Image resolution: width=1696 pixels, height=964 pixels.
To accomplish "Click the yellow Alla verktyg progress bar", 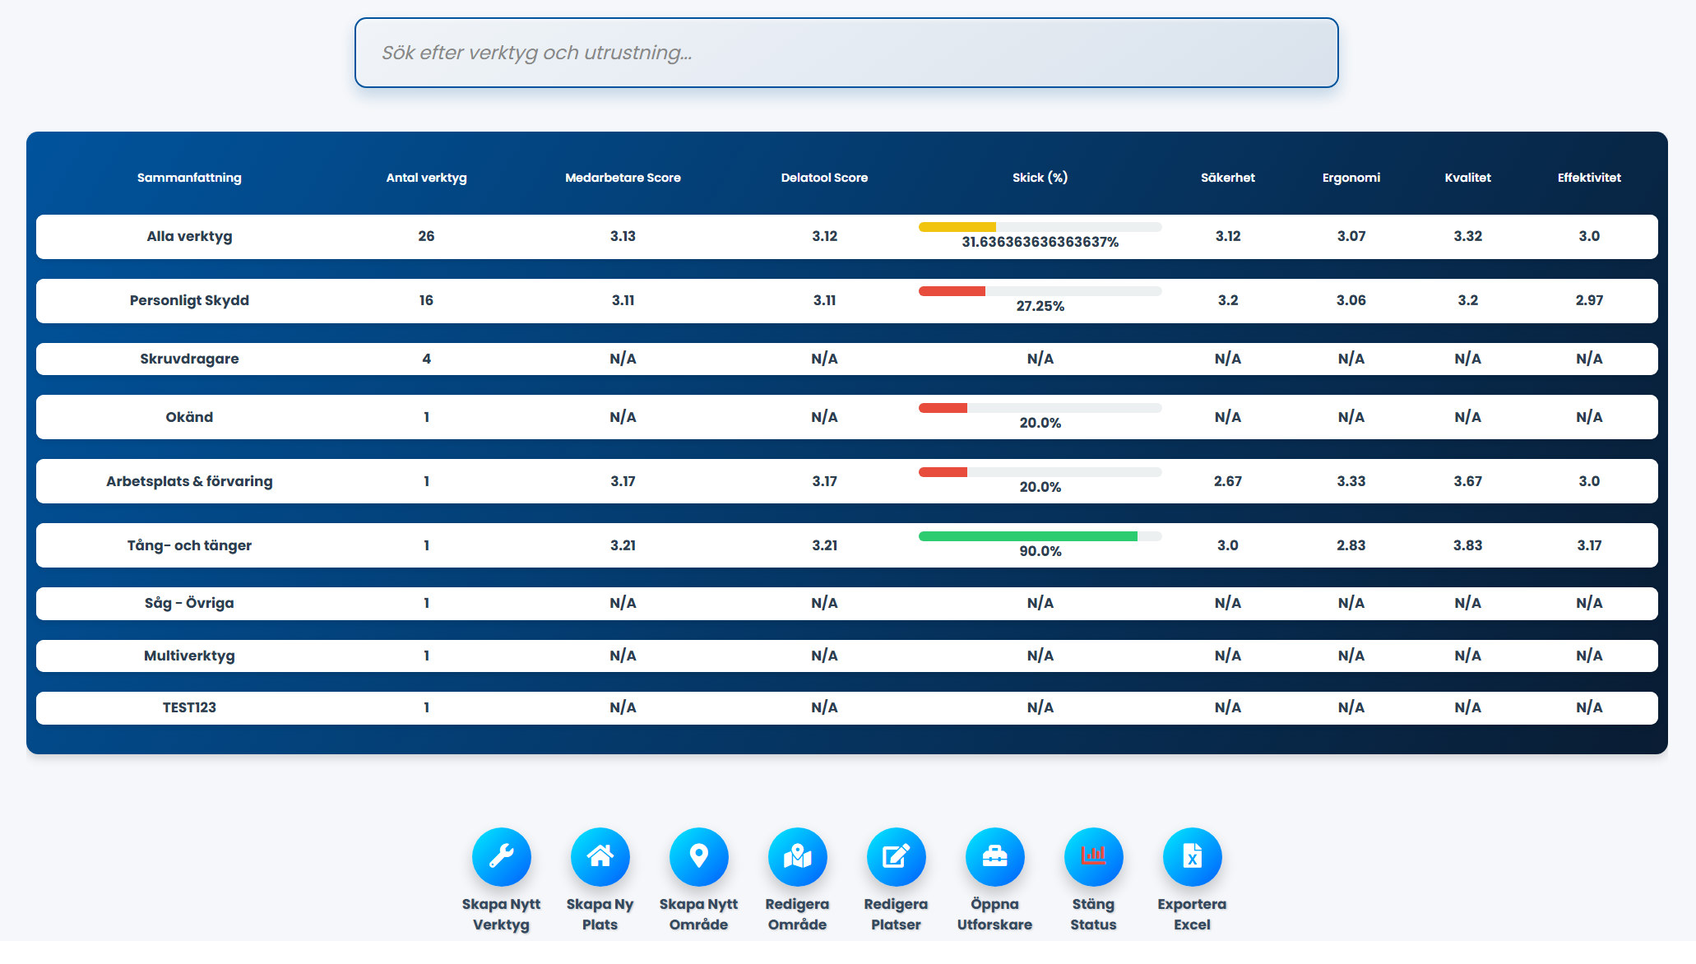I will pyautogui.click(x=957, y=227).
